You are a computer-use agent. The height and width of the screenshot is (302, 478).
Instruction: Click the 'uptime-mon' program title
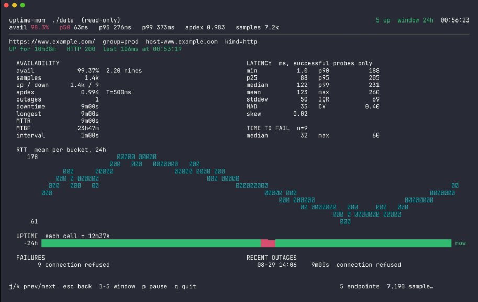[x=27, y=20]
